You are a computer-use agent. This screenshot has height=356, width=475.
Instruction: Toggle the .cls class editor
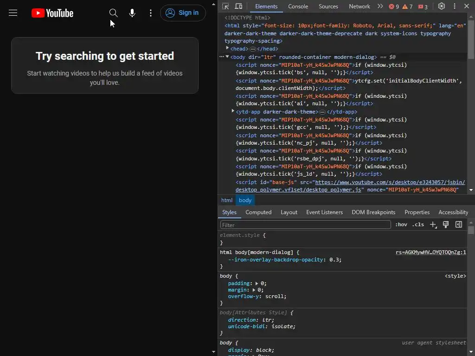(x=418, y=225)
